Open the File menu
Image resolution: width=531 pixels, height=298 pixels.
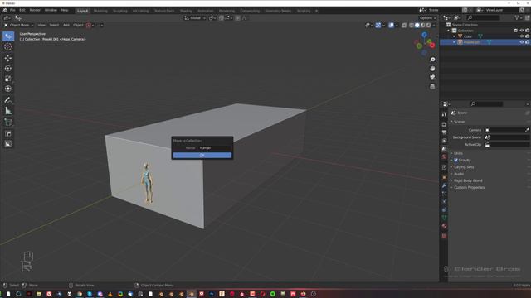coord(12,11)
